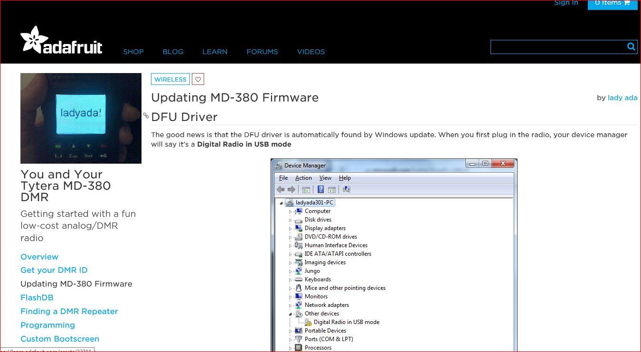Click the Updating MD-380 Firmware sidebar entry
This screenshot has height=352, width=641.
[x=76, y=284]
